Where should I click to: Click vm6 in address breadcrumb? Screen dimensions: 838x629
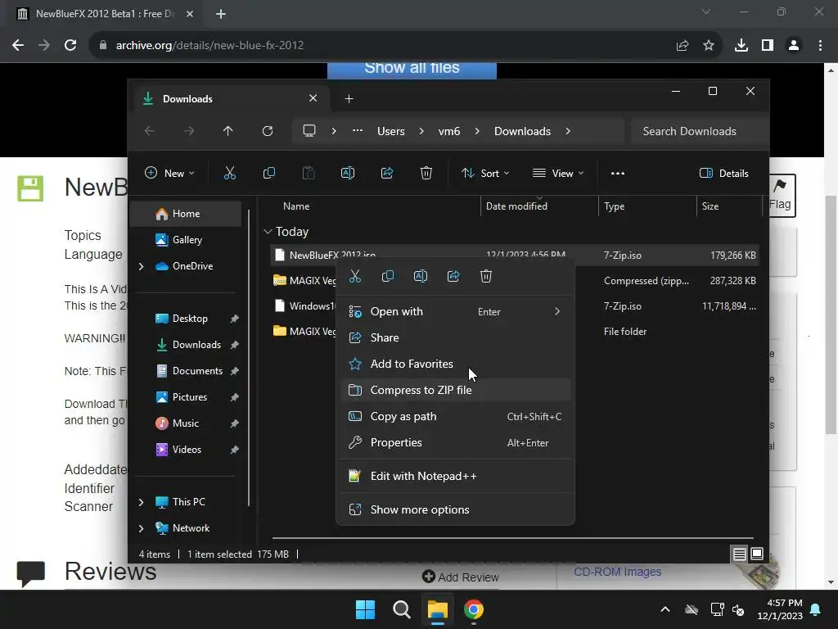(x=449, y=131)
